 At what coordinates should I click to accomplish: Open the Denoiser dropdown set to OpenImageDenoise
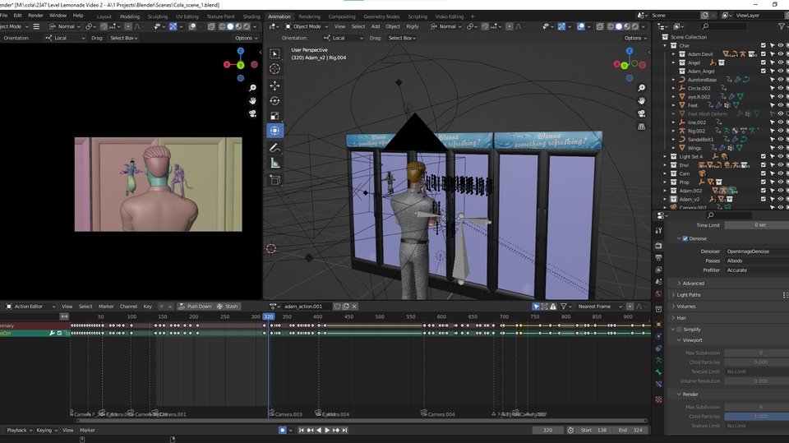coord(757,251)
